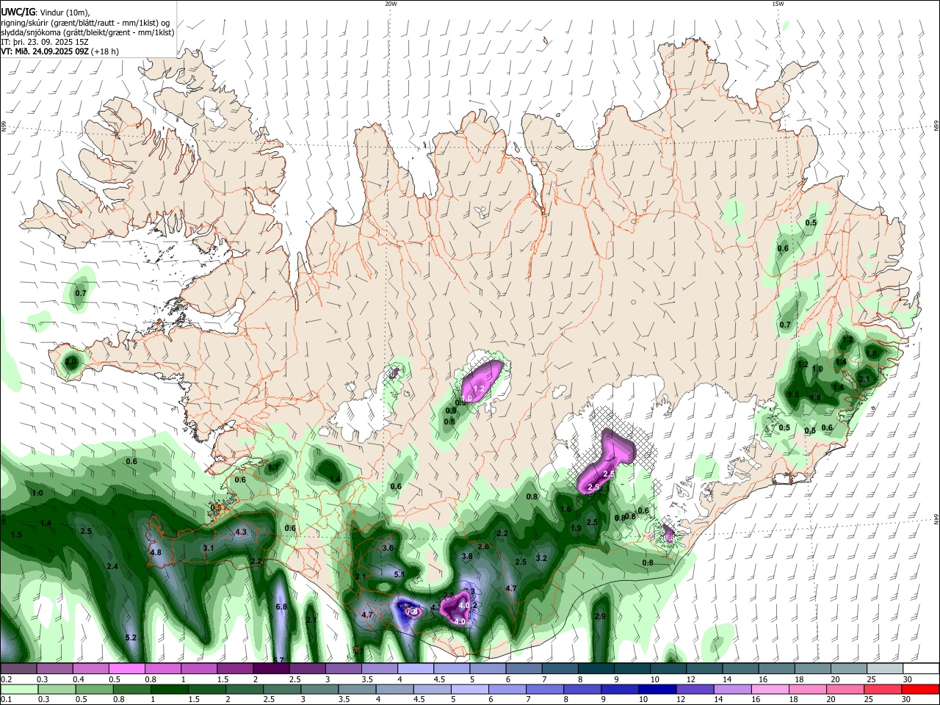Click the 4–4.5 lavender swatch in snow legend

click(415, 669)
